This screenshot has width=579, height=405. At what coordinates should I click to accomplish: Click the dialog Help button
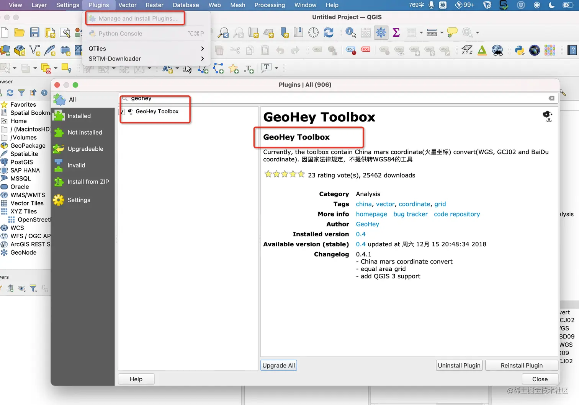[x=136, y=379]
